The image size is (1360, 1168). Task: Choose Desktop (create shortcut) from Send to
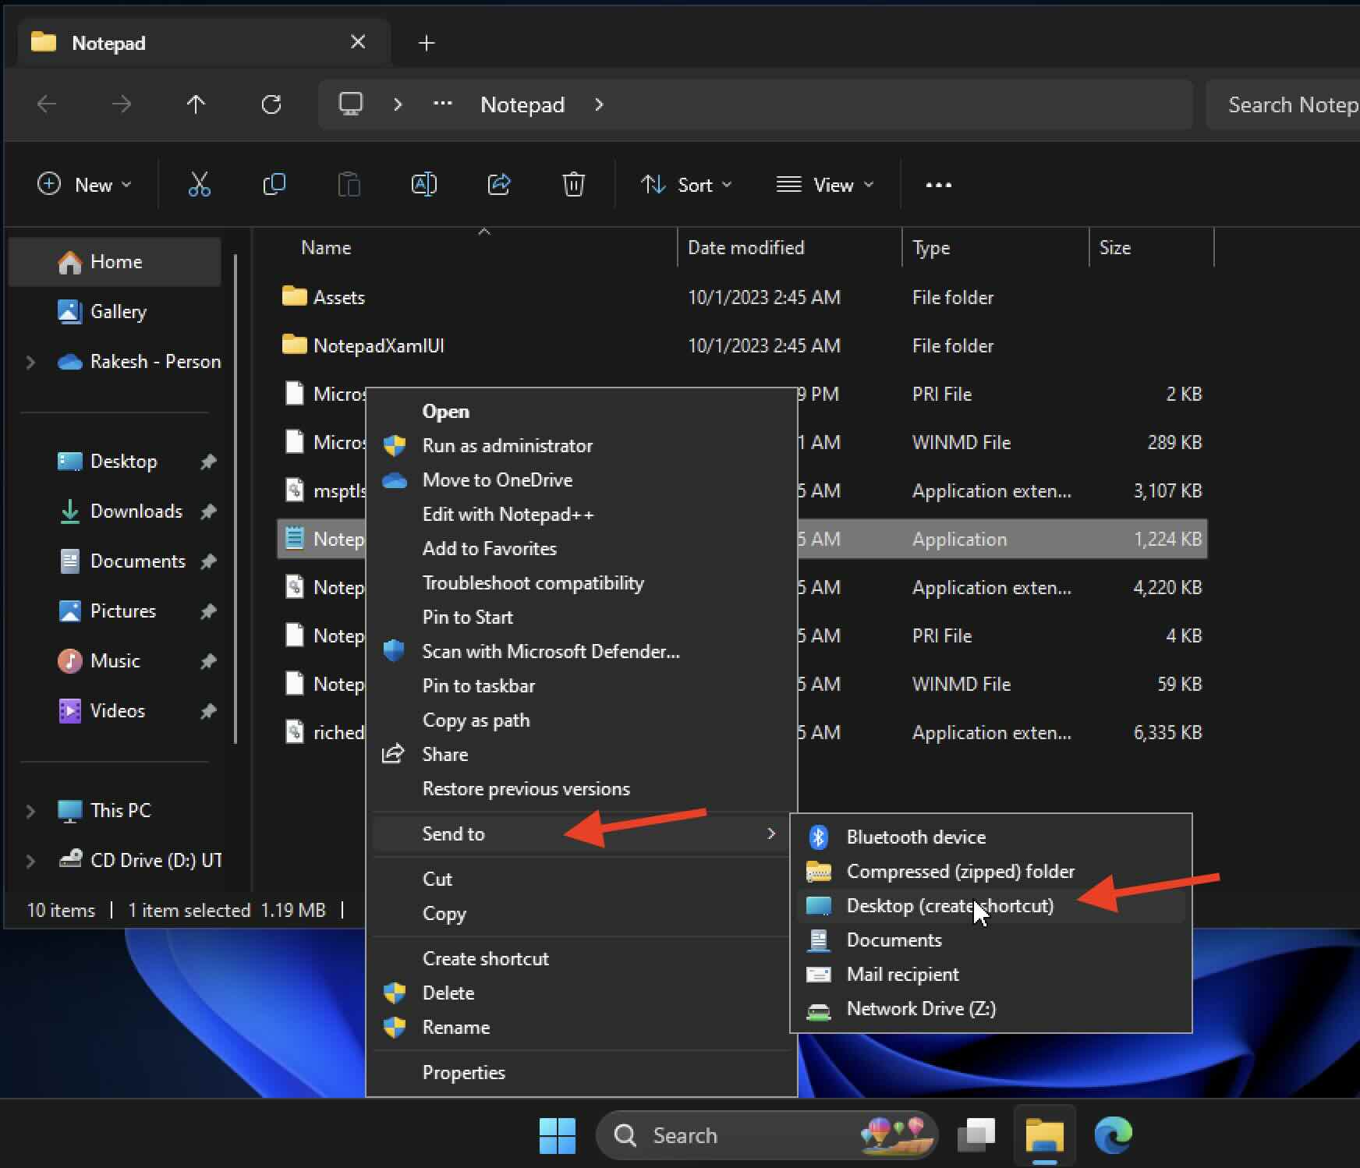(950, 905)
